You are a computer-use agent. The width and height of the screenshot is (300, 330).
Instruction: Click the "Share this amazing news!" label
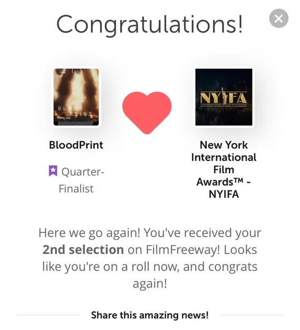point(150,315)
